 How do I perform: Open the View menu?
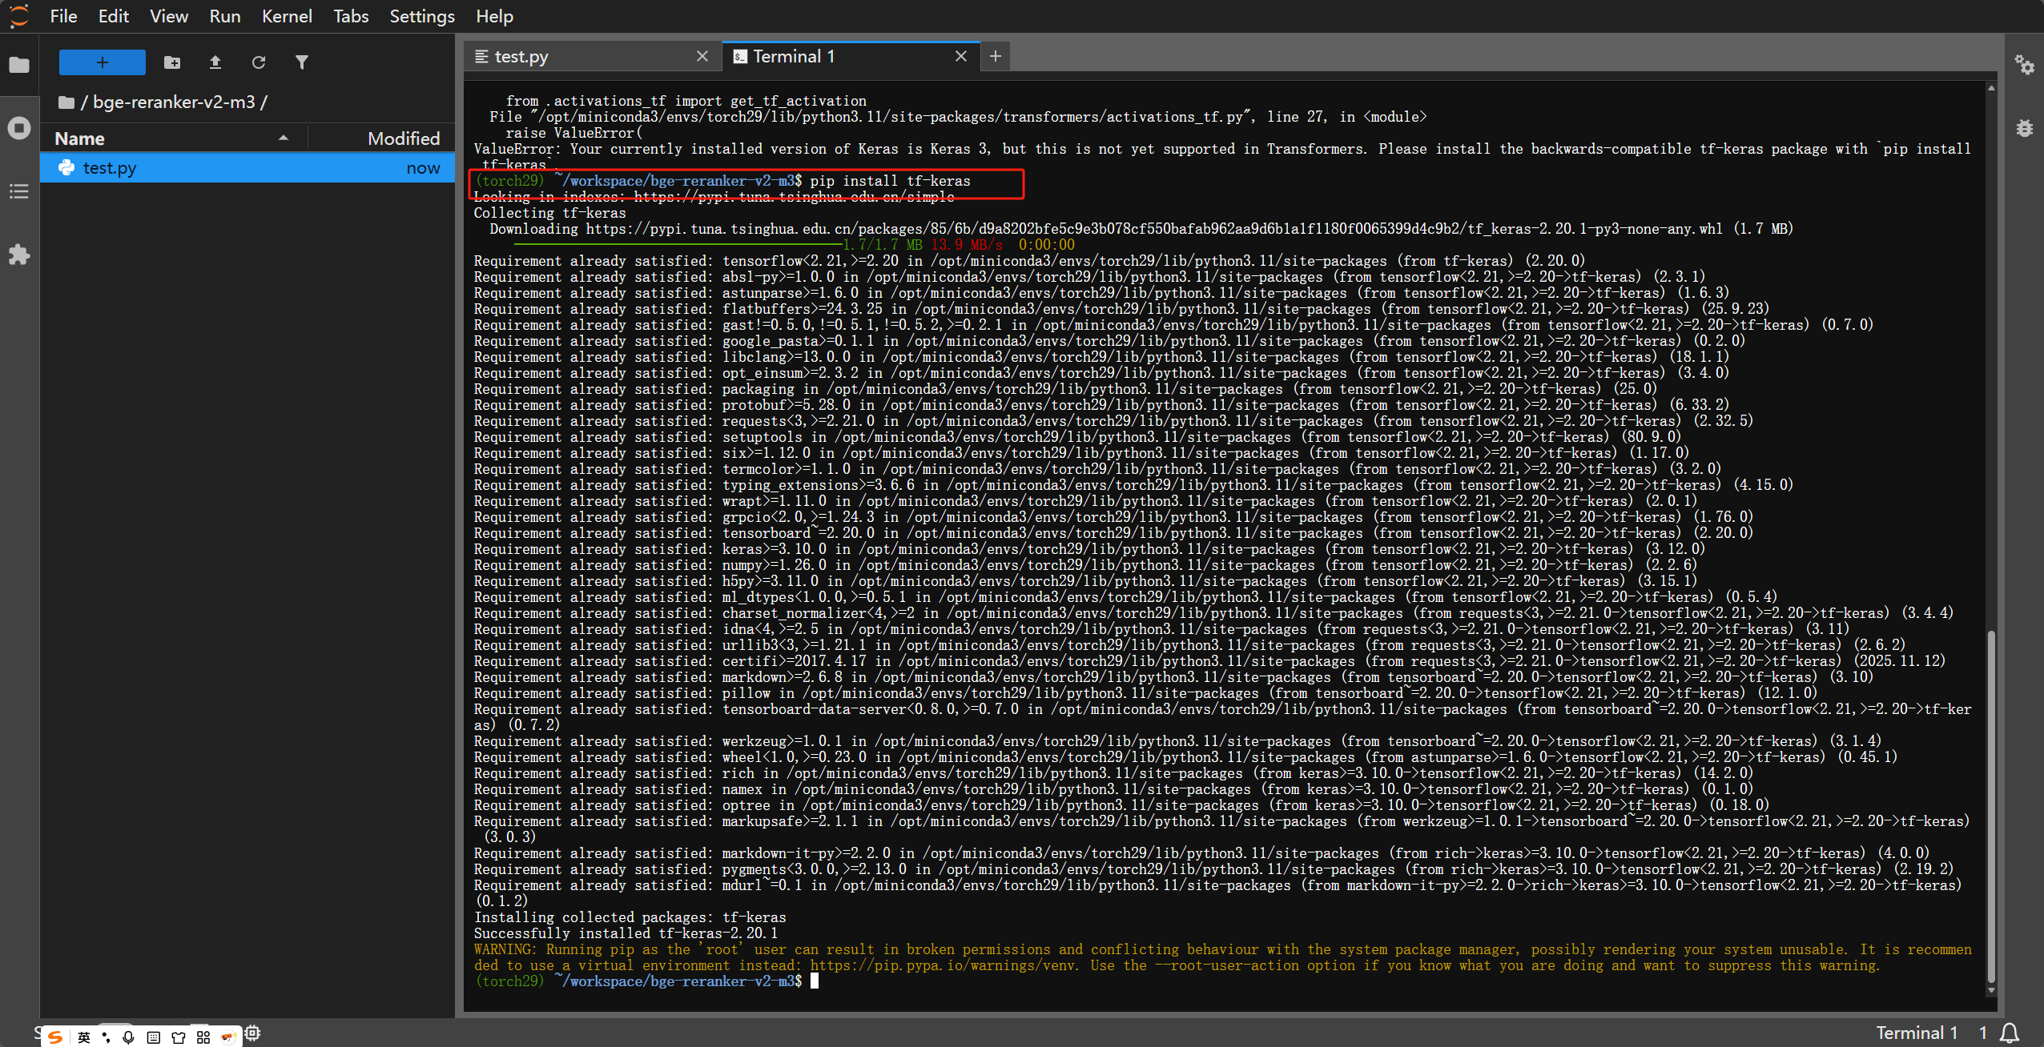click(169, 16)
